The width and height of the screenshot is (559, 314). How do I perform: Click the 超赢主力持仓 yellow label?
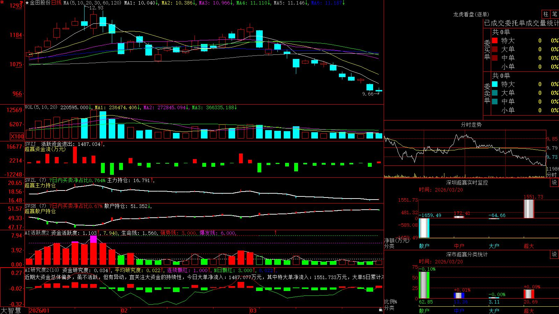(40, 185)
